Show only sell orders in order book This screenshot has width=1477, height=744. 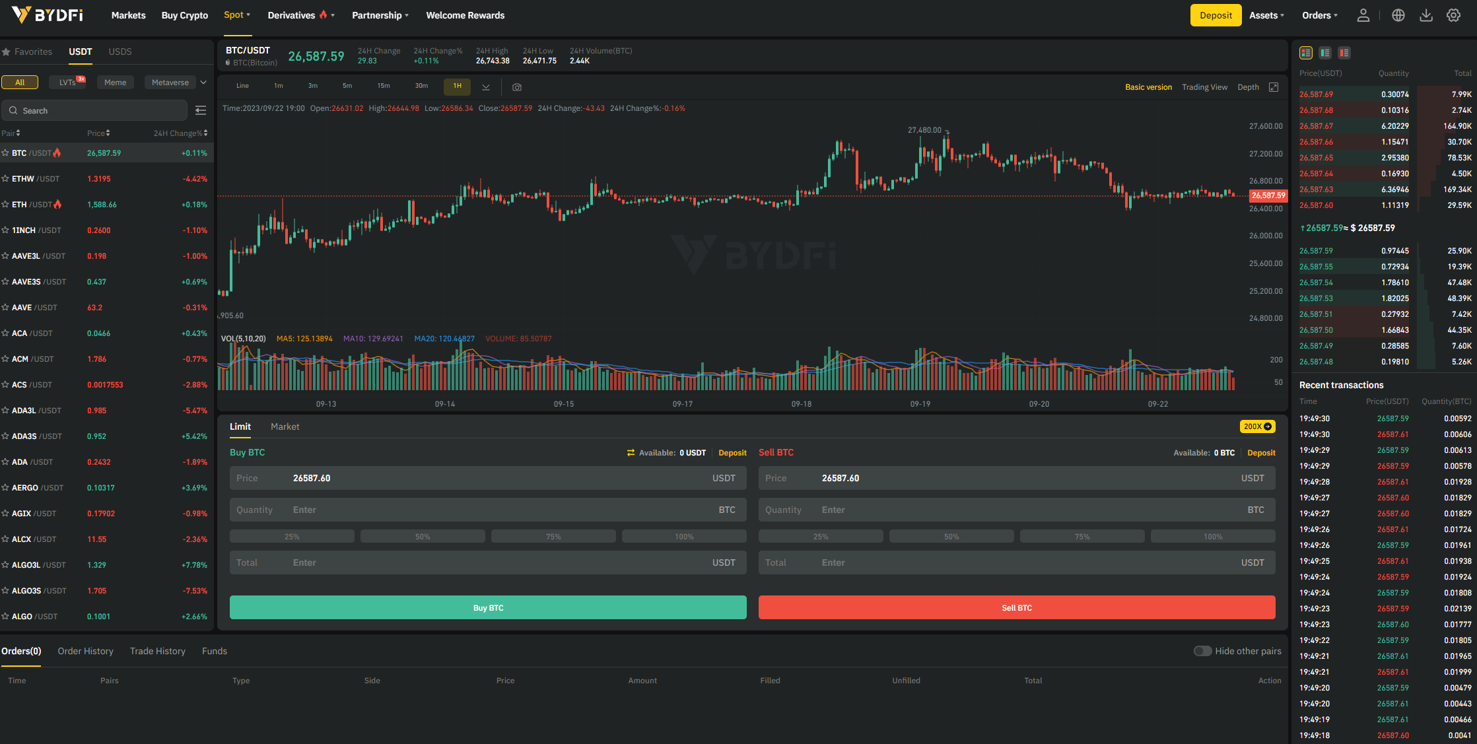click(1344, 53)
